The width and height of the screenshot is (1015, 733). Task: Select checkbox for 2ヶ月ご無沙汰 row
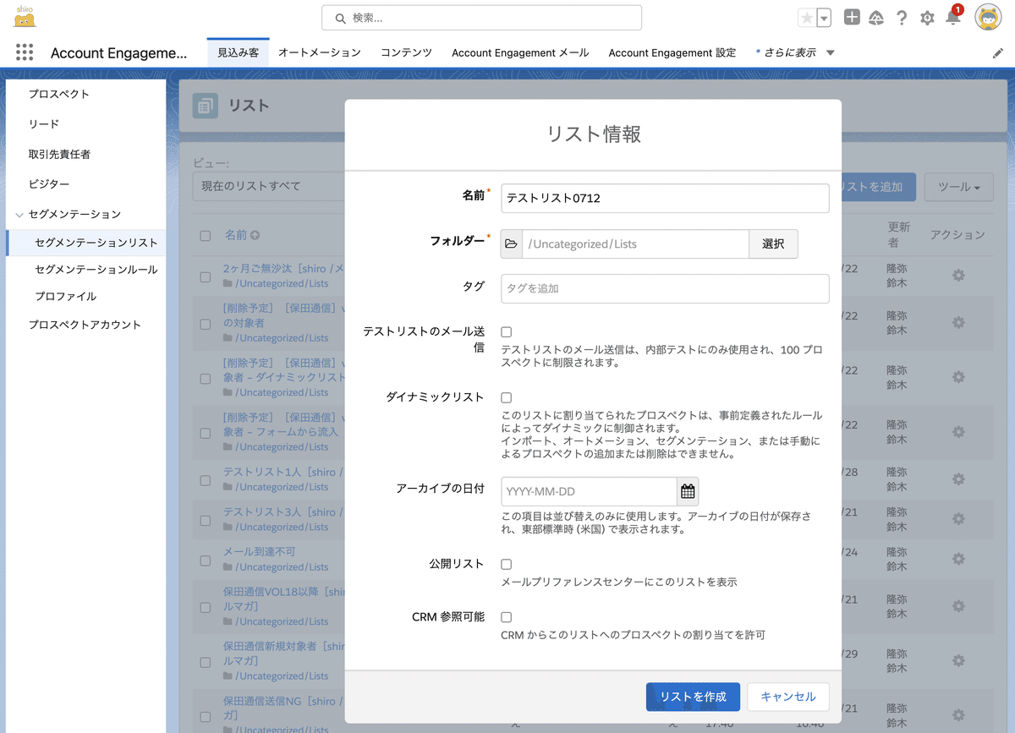point(206,276)
